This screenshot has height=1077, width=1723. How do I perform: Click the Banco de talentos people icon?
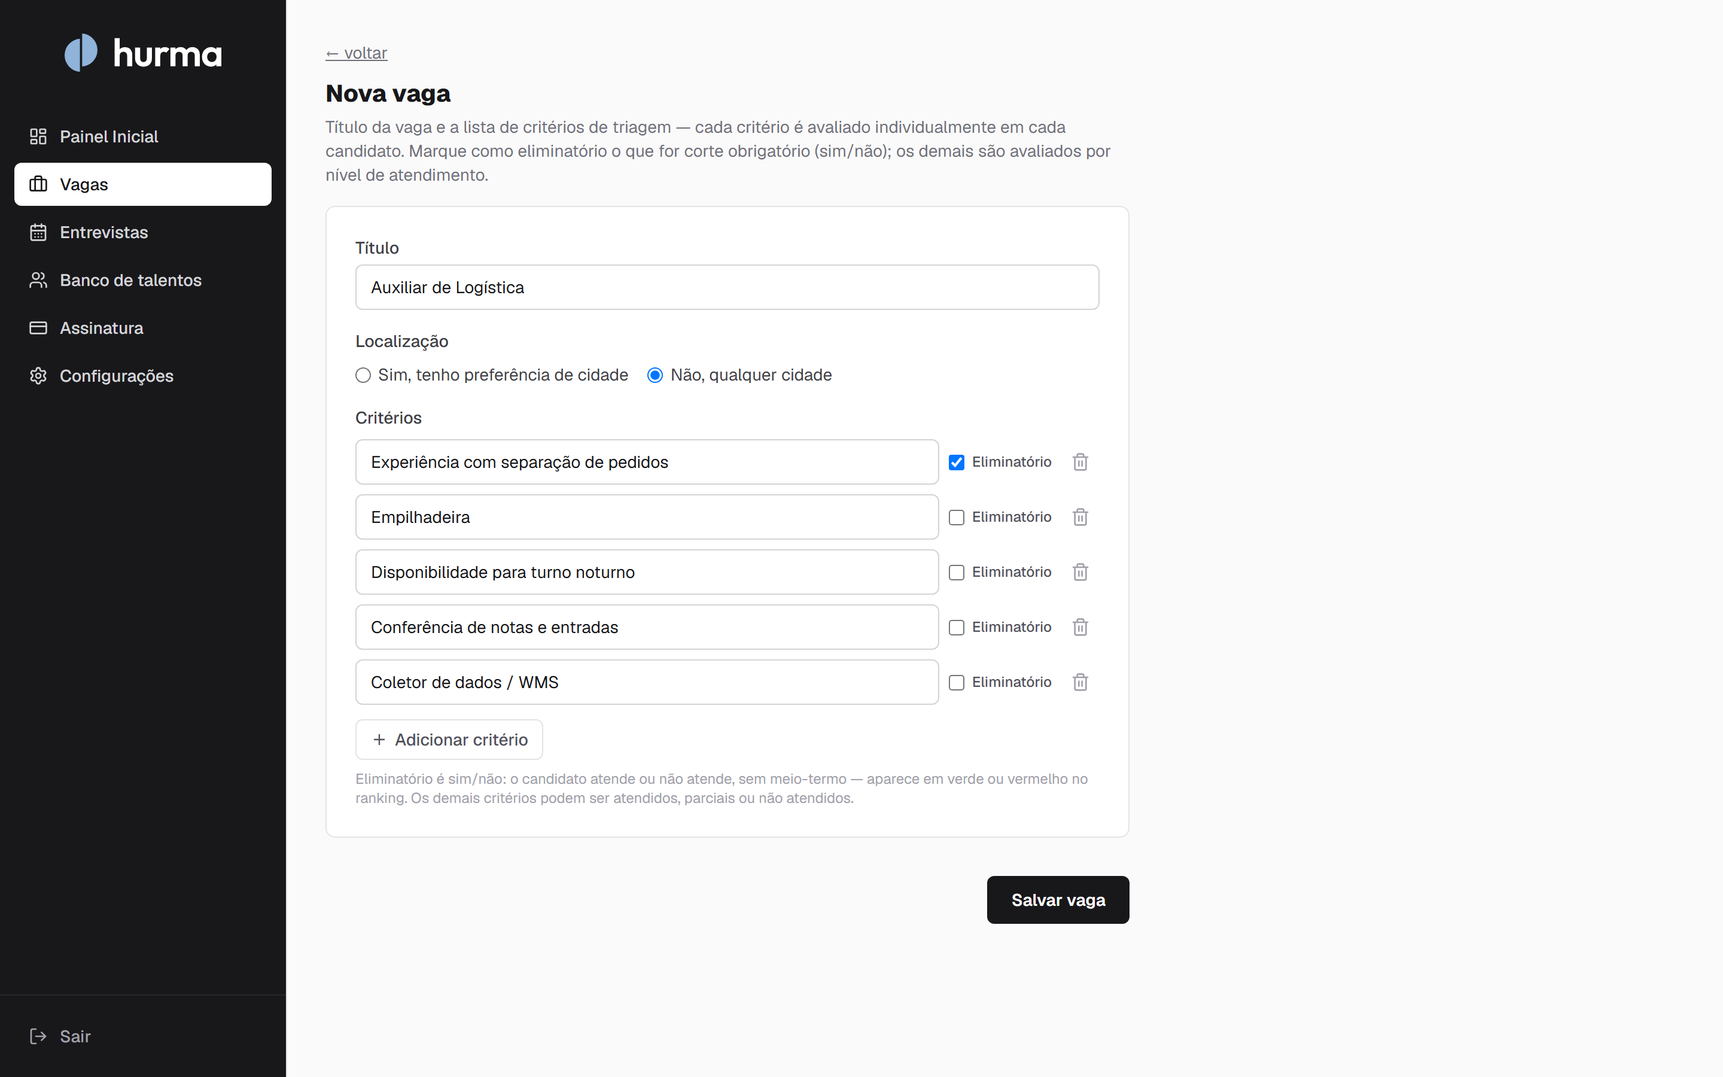pos(38,280)
